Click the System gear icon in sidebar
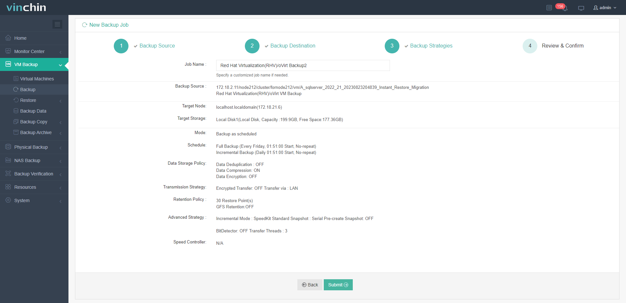626x303 pixels. point(8,200)
